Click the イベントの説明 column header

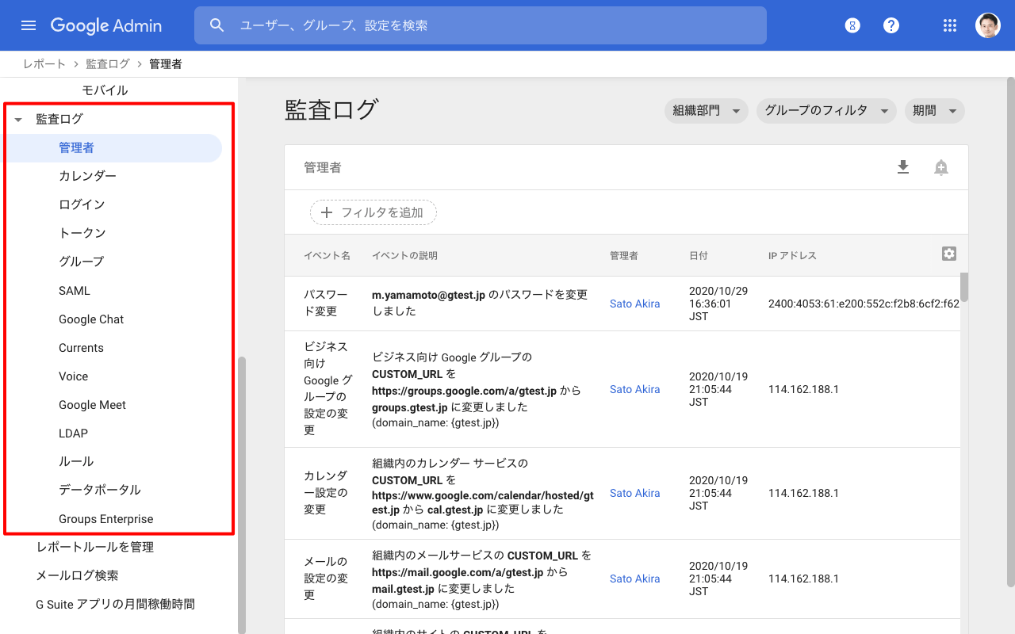pyautogui.click(x=404, y=255)
